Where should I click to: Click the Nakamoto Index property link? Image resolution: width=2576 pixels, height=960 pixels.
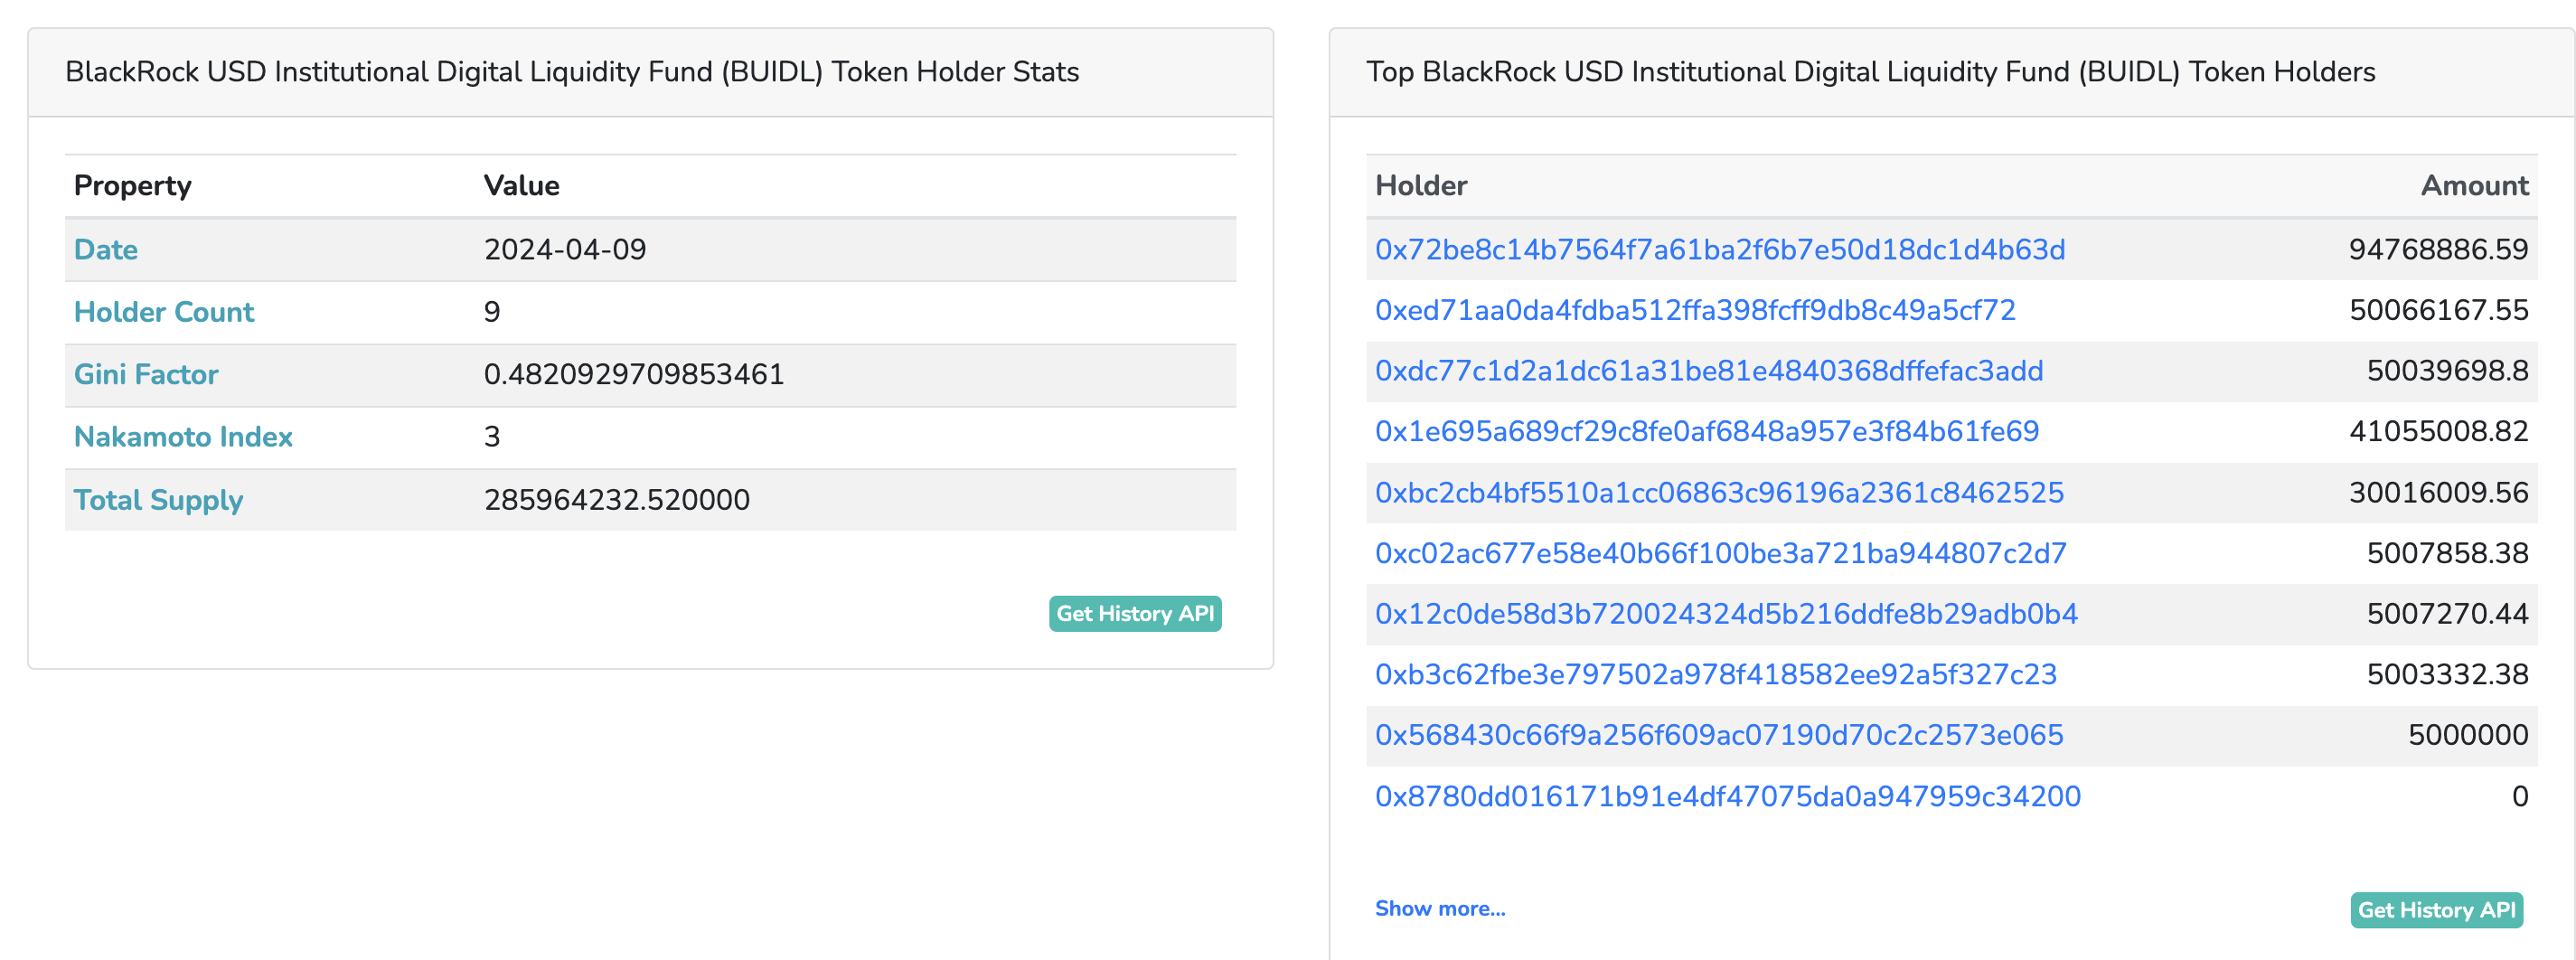point(183,436)
